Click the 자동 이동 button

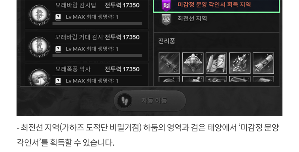[x=150, y=100]
